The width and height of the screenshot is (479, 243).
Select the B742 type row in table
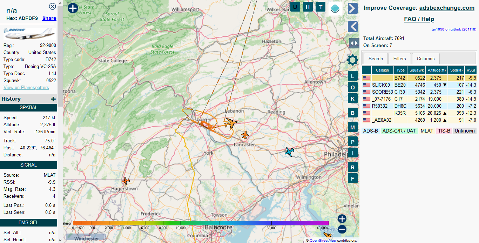click(x=419, y=78)
